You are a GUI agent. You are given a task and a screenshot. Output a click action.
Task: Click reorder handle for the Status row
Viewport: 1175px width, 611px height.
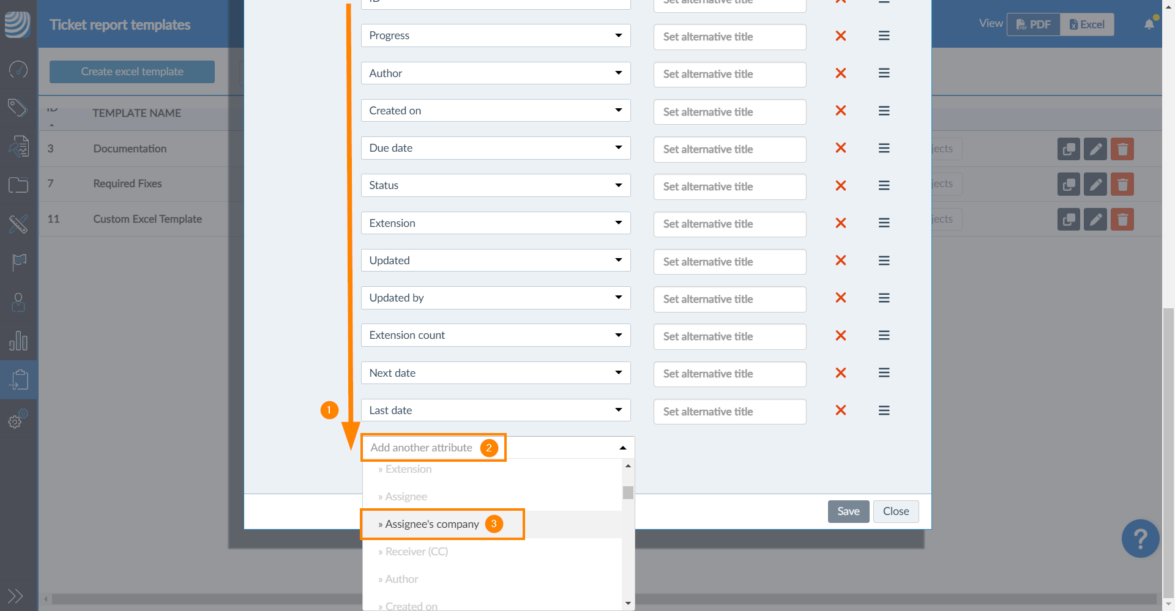(884, 186)
